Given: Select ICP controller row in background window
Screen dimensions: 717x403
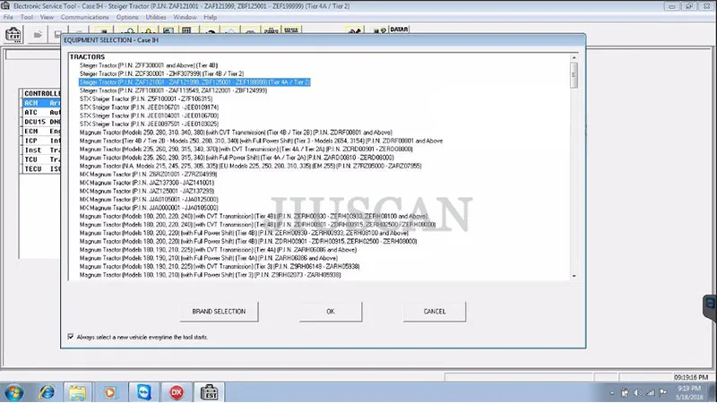Looking at the screenshot, I should [x=41, y=141].
